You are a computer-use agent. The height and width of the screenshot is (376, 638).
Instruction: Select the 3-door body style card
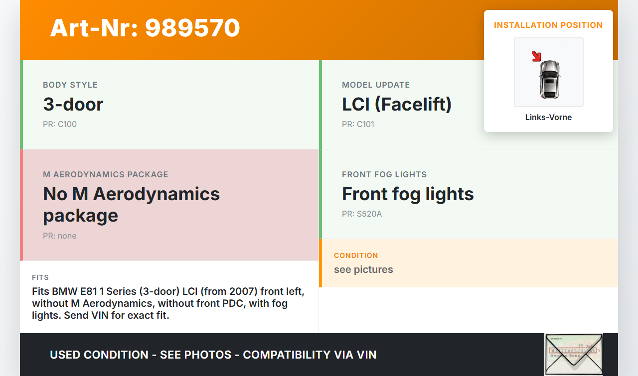169,105
